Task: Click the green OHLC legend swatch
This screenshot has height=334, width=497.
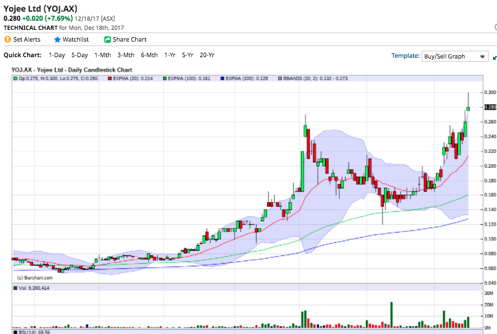Action: point(15,78)
